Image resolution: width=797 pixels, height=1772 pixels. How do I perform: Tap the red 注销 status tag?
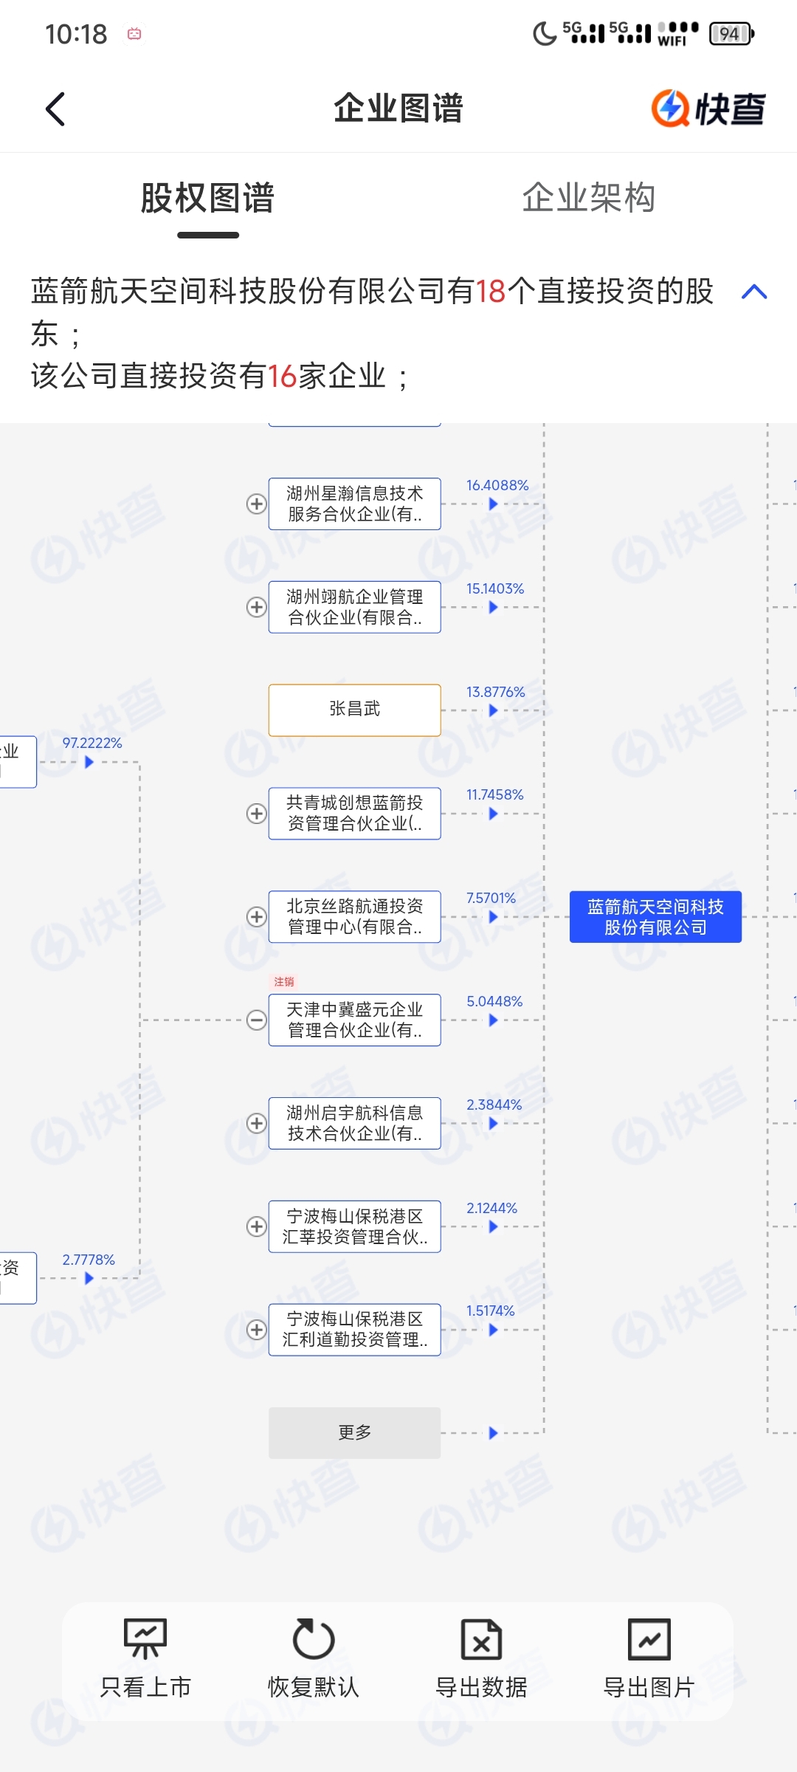(x=284, y=981)
